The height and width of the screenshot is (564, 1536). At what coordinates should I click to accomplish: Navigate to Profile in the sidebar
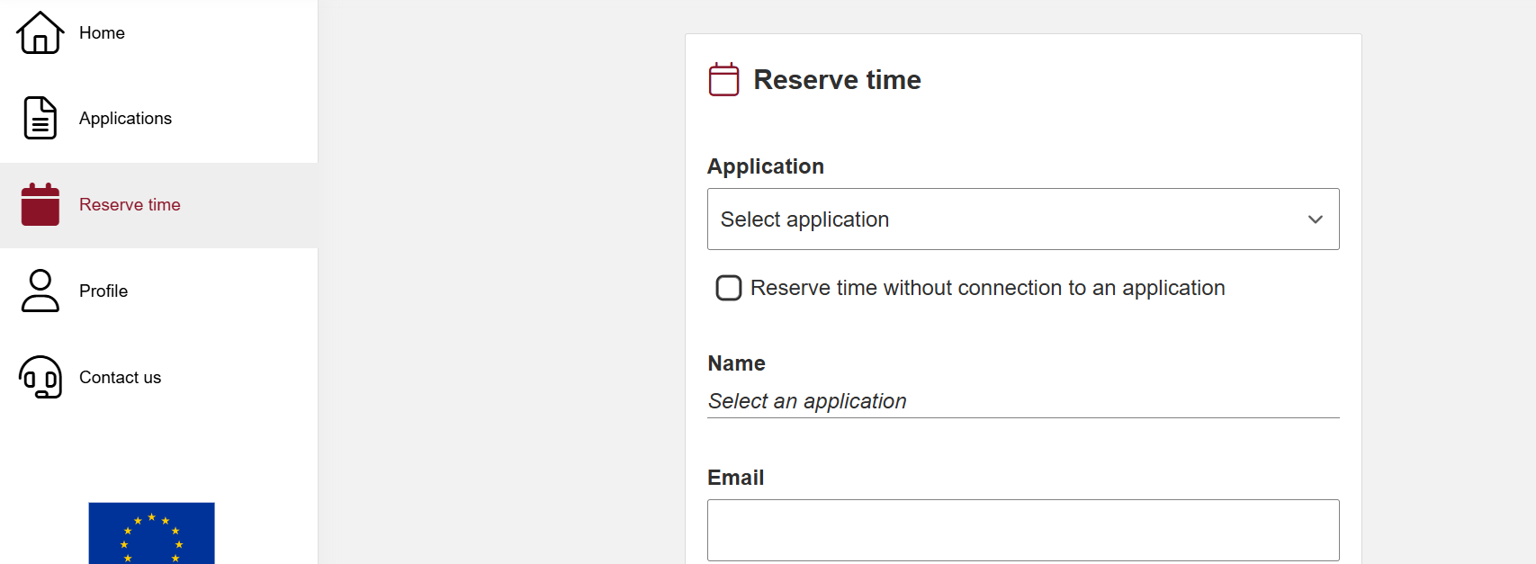pyautogui.click(x=103, y=291)
